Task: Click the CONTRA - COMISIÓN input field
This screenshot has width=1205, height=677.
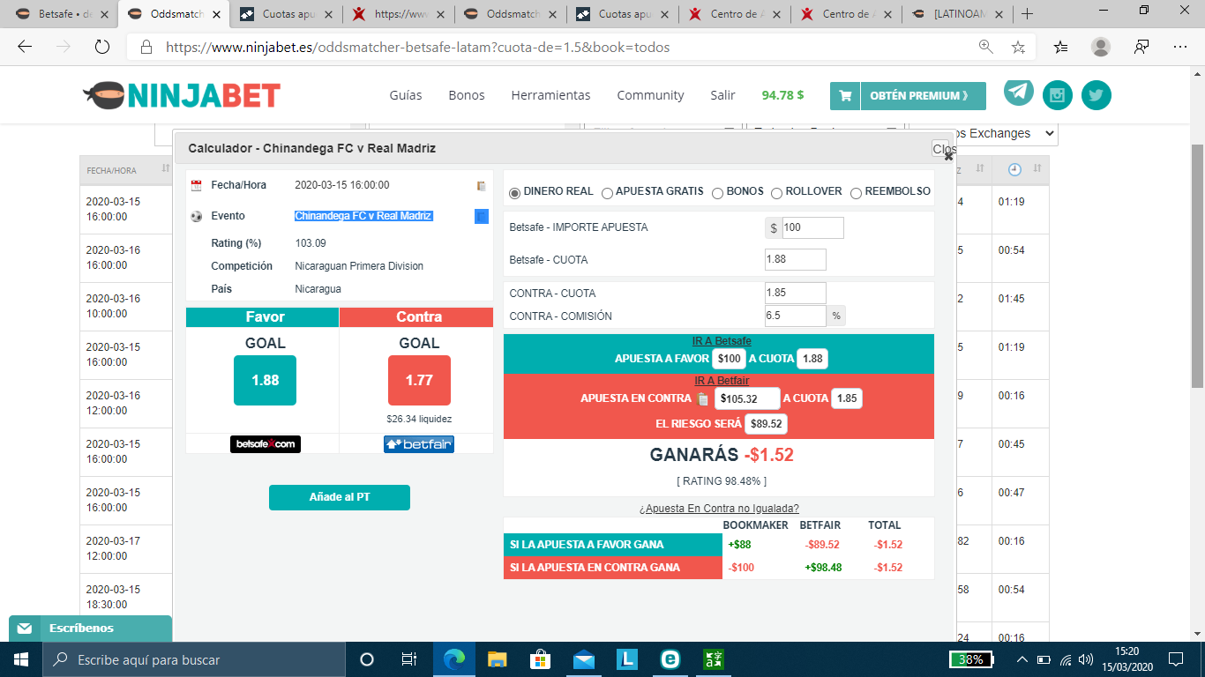Action: 796,316
